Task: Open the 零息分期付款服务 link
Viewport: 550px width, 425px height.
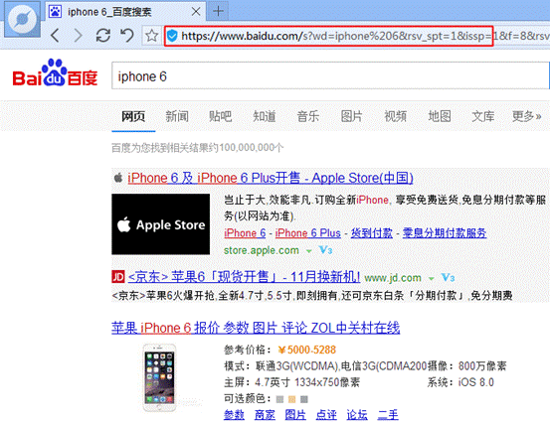Action: (x=445, y=233)
